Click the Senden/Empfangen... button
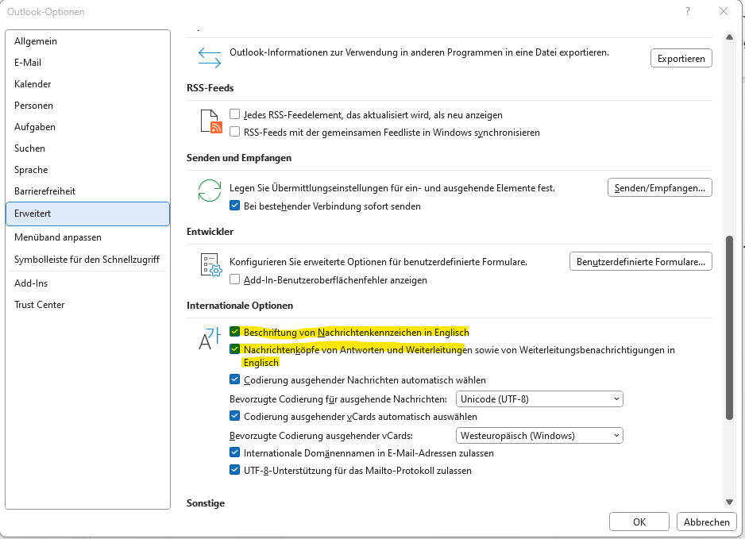 coord(659,187)
